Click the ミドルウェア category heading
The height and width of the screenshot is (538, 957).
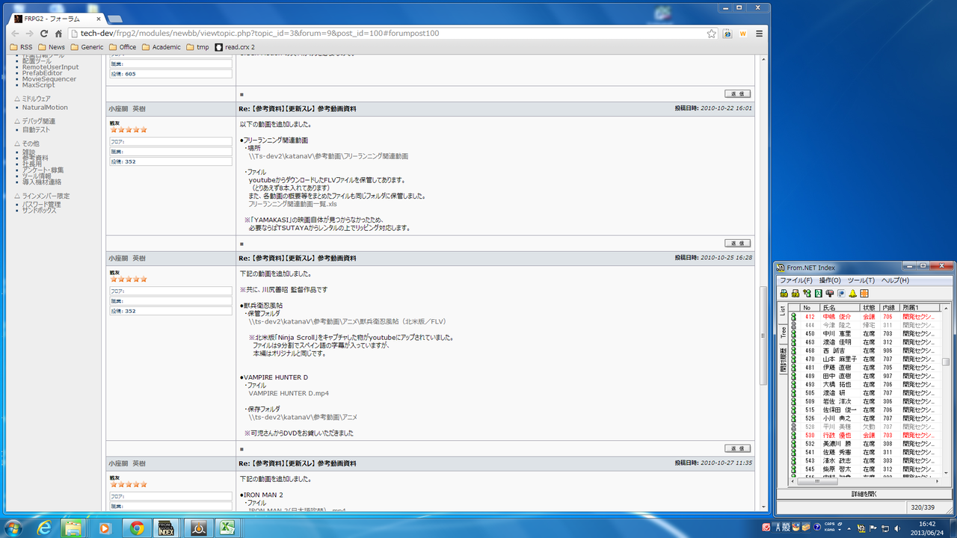point(37,99)
